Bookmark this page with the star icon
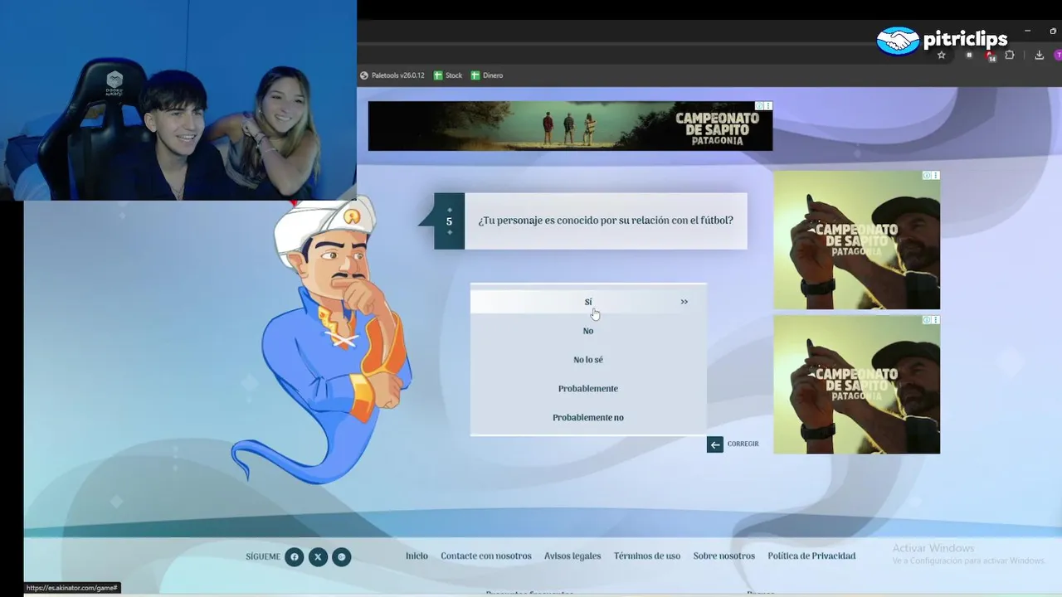This screenshot has height=597, width=1062. (x=942, y=56)
